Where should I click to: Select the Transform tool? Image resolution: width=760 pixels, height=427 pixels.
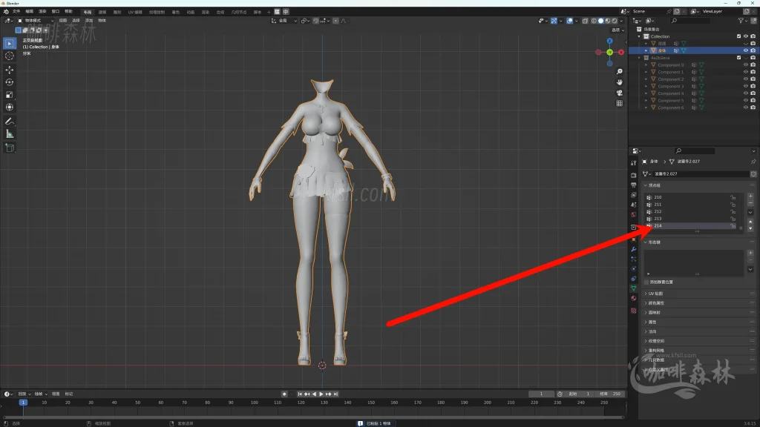(x=9, y=107)
